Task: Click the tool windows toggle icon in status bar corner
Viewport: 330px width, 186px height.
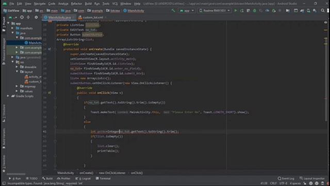Action: [x=4, y=183]
